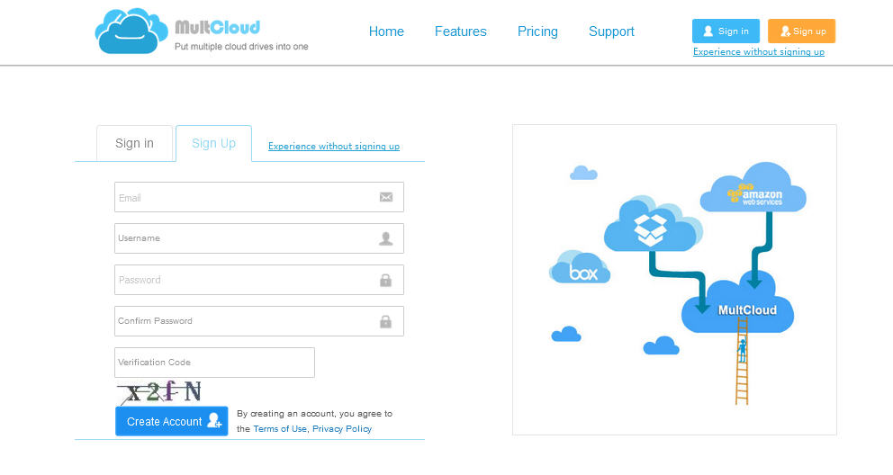Open the Support menu item
This screenshot has width=893, height=475.
tap(611, 31)
